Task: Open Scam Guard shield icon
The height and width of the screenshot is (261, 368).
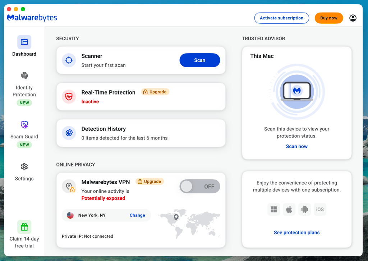Action: point(24,125)
